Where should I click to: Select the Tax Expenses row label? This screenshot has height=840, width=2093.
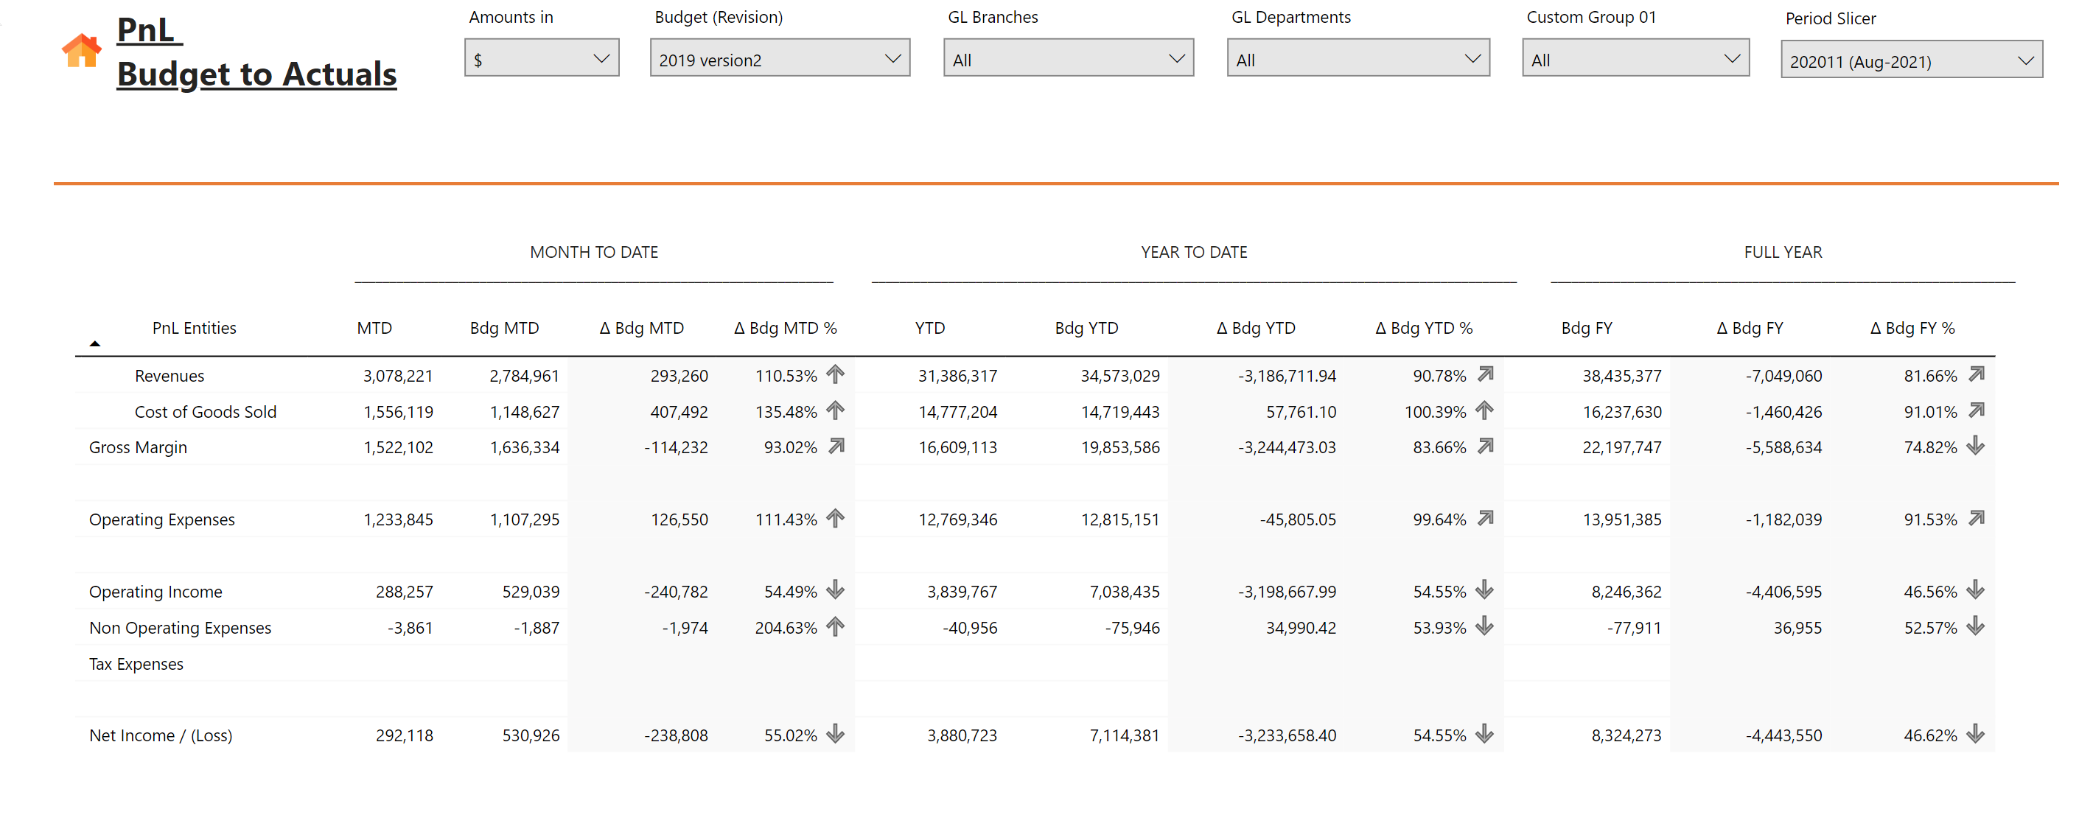pos(136,664)
